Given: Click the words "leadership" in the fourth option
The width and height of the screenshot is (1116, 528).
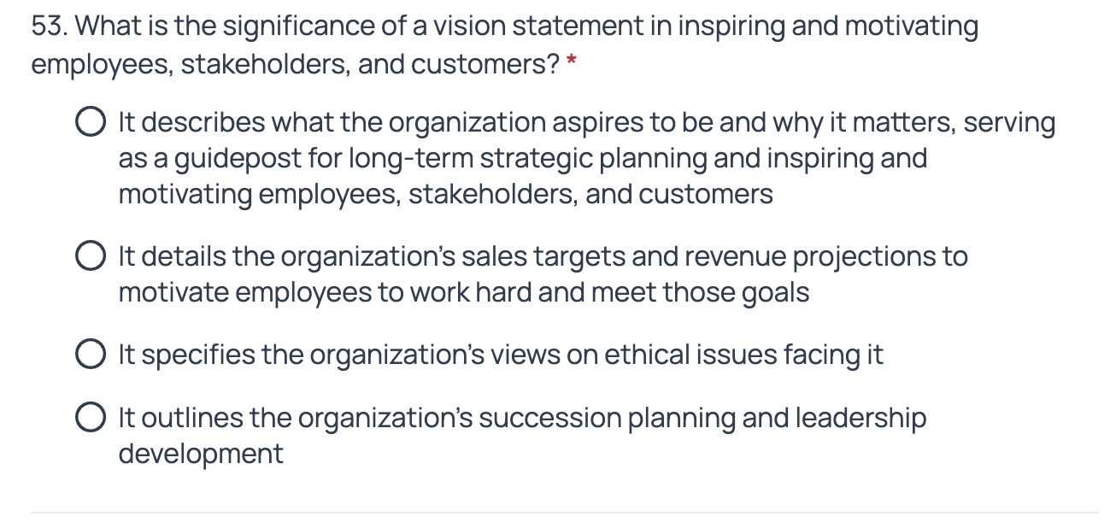Looking at the screenshot, I should [861, 419].
